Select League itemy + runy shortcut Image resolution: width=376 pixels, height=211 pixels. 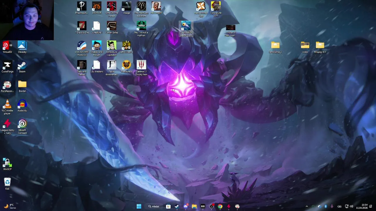point(7,127)
